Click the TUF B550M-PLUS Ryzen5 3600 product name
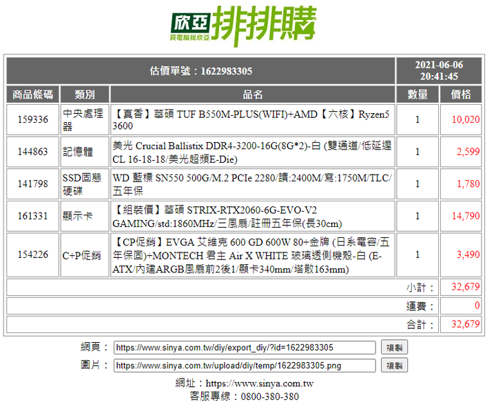Image resolution: width=496 pixels, height=409 pixels. point(252,120)
